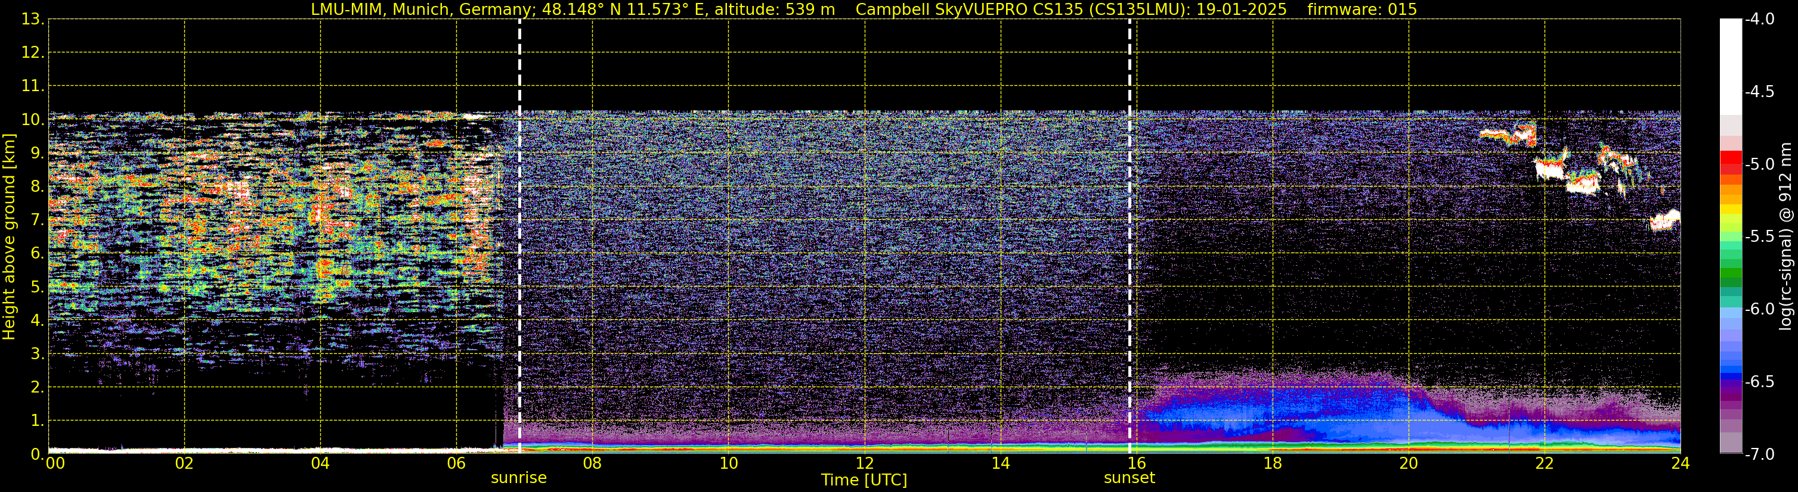Click the sunrise dashed vertical line
Image resolution: width=1798 pixels, height=492 pixels.
click(519, 236)
